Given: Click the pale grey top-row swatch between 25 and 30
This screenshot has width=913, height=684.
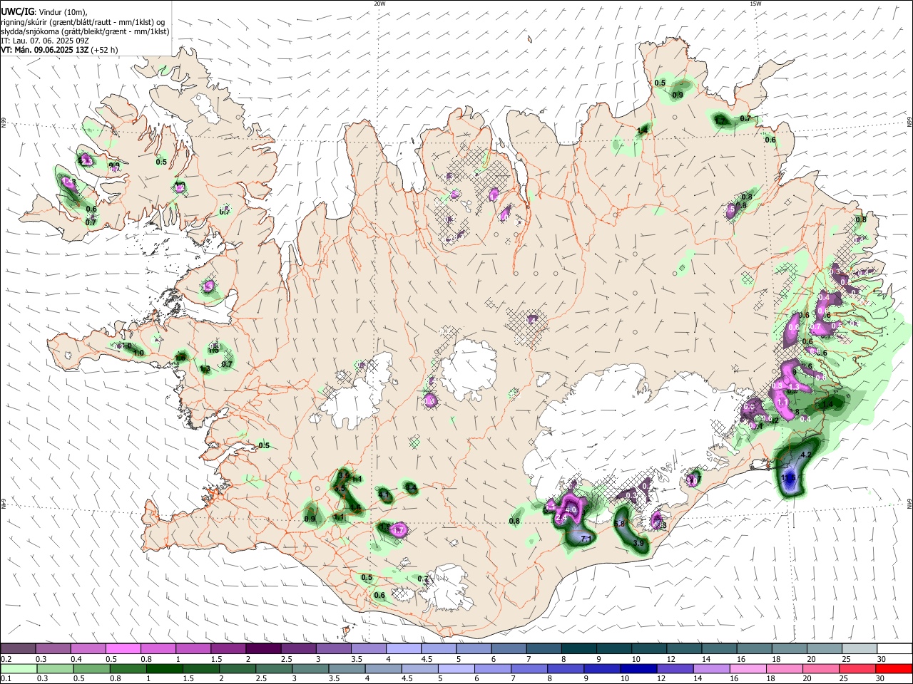Looking at the screenshot, I should 860,649.
